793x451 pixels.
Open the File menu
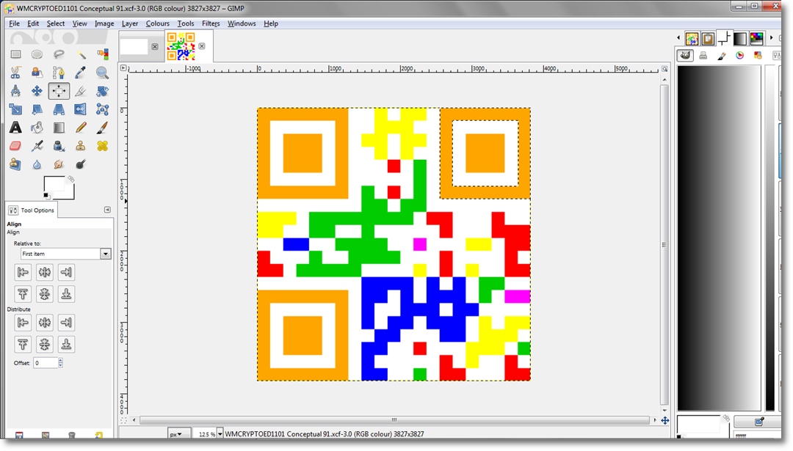pos(14,23)
